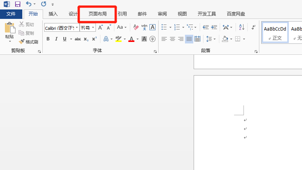Toggle Italic formatting

tap(56, 39)
